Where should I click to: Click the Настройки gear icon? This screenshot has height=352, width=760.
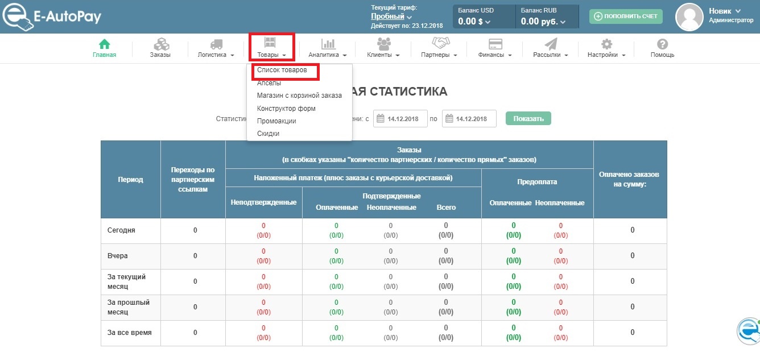[x=607, y=44]
